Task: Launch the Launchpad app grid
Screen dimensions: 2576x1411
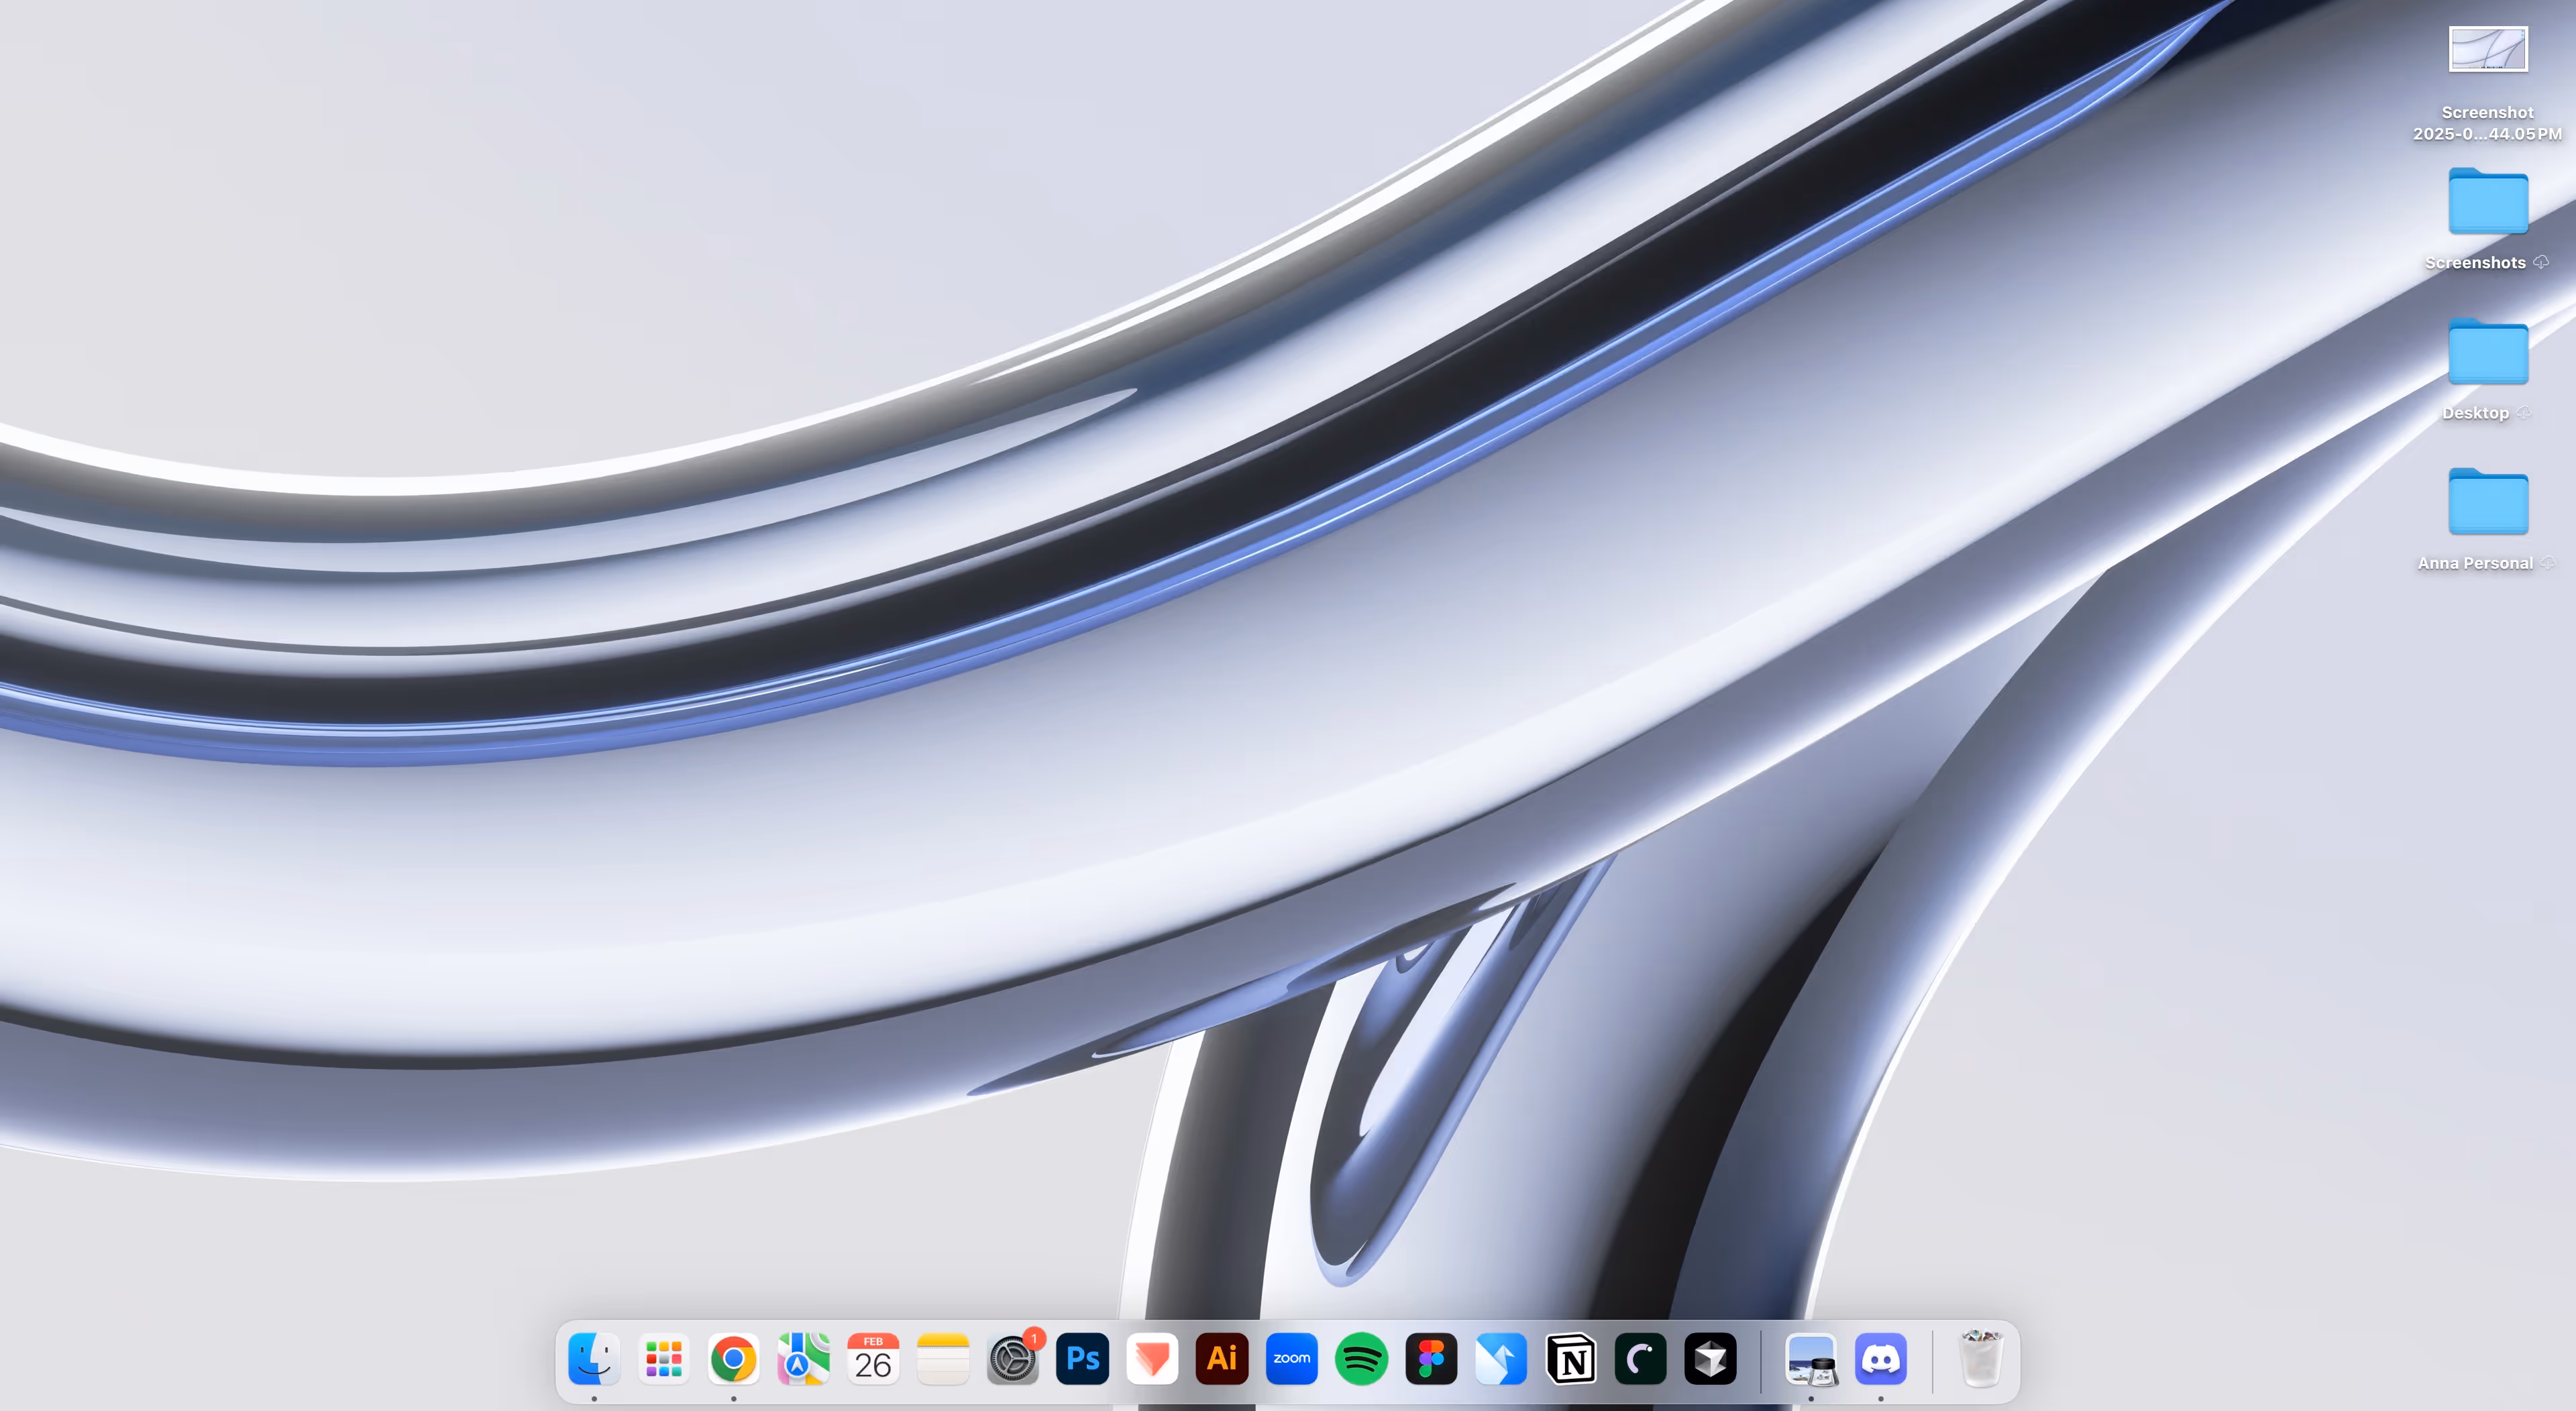Action: (x=664, y=1358)
